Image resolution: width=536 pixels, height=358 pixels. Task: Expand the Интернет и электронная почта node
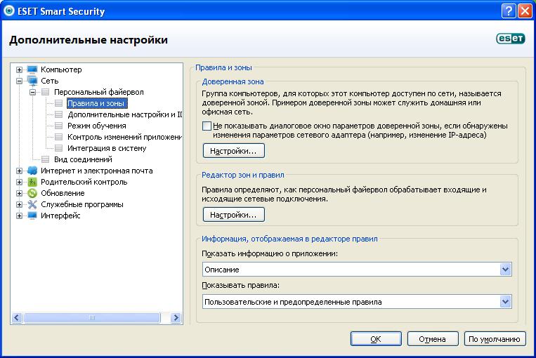19,171
